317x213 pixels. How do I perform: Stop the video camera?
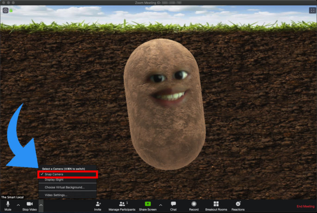coord(30,205)
